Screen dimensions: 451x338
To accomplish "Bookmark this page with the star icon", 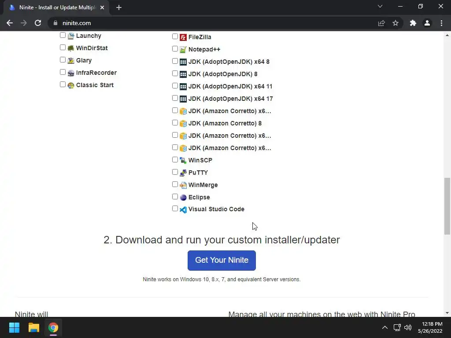I will pos(396,23).
